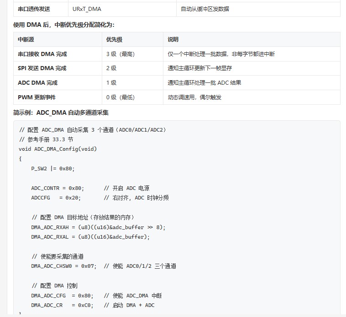Click the '串口透传发送' table cell
346x317 pixels.
[41, 9]
